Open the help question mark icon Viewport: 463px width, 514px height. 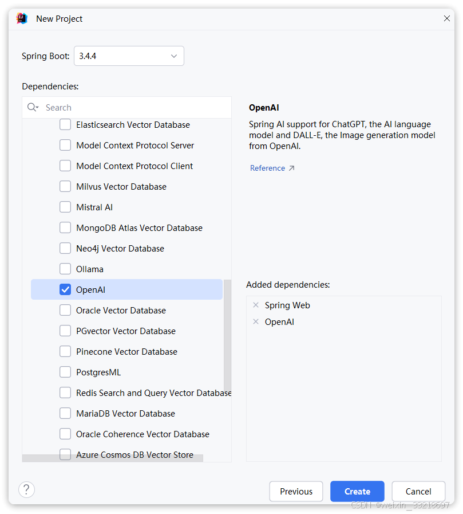[x=26, y=490]
